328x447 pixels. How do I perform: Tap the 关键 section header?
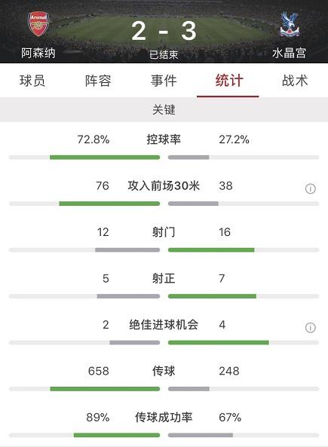tap(164, 109)
